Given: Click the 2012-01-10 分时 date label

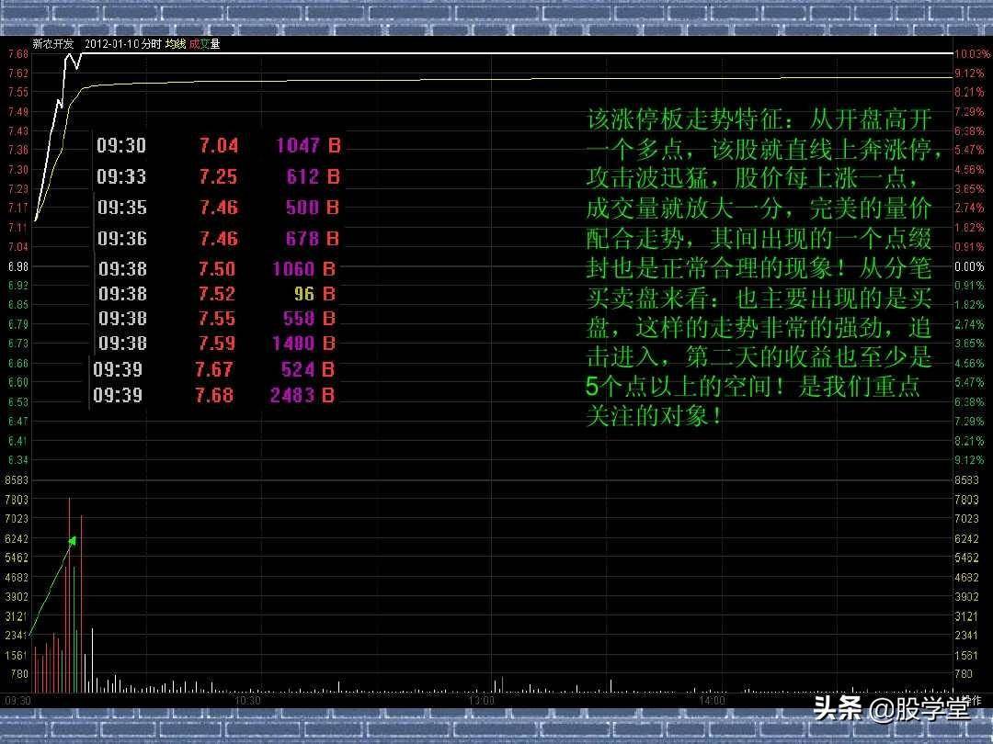Looking at the screenshot, I should [x=123, y=44].
